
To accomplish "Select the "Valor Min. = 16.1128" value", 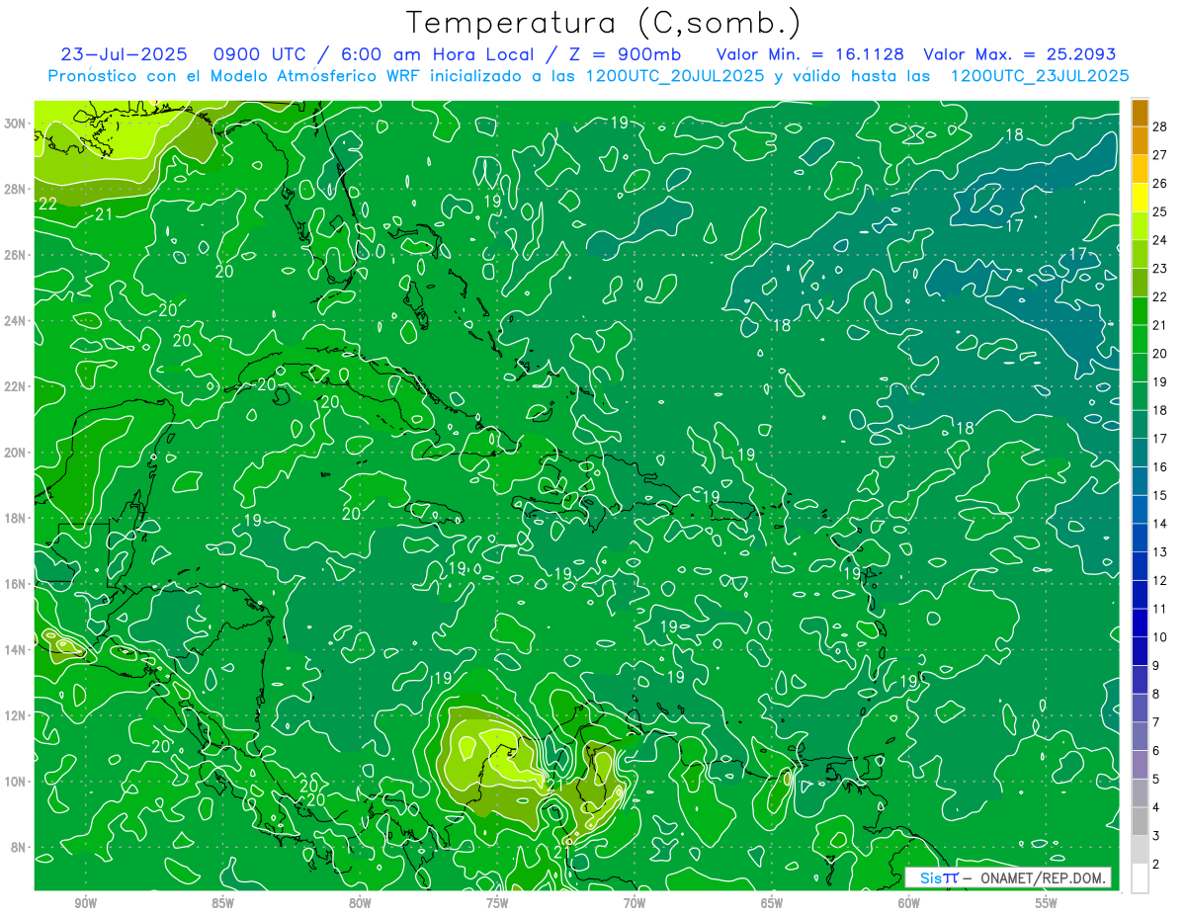I will click(808, 54).
